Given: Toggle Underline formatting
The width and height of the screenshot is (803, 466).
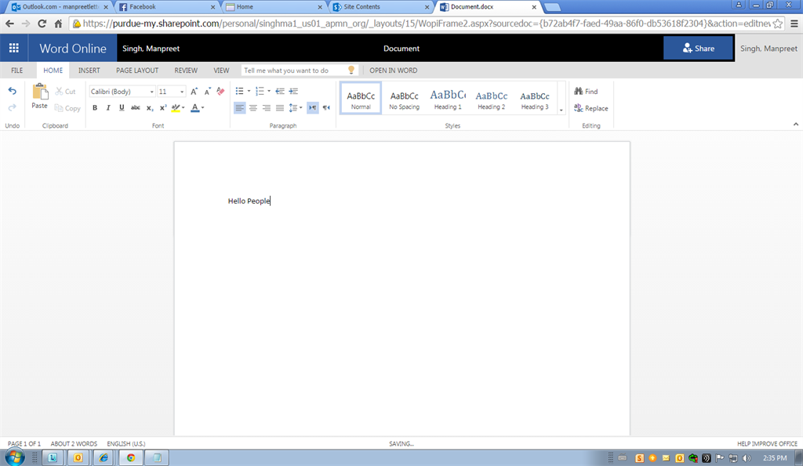Looking at the screenshot, I should point(122,108).
